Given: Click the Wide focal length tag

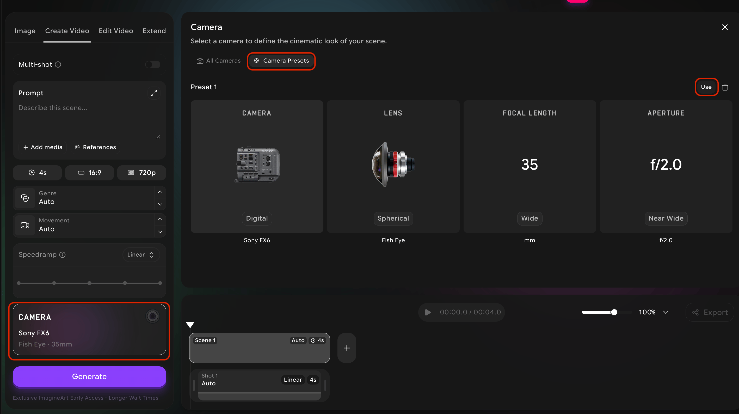Looking at the screenshot, I should [529, 218].
